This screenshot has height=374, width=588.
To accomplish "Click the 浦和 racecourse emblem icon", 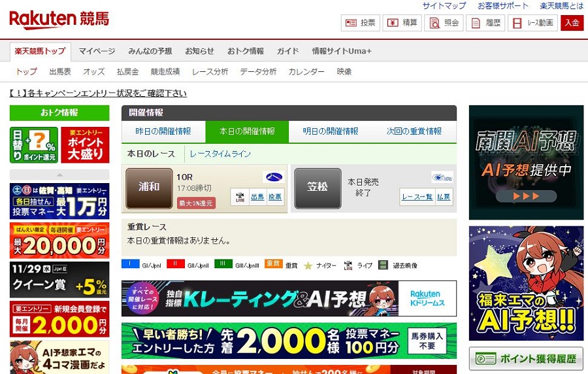I will pyautogui.click(x=273, y=177).
